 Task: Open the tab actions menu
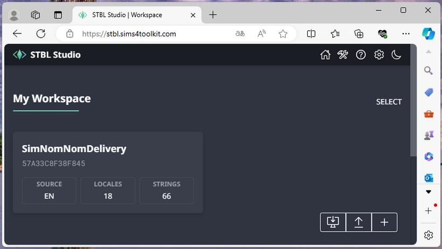[x=58, y=15]
